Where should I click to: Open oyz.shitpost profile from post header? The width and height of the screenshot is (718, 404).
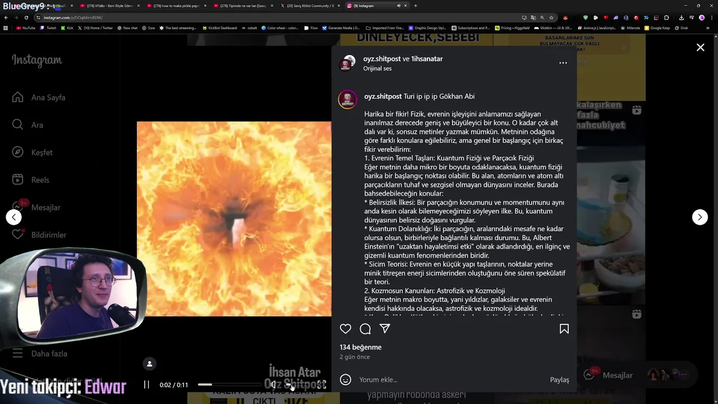[x=382, y=58]
